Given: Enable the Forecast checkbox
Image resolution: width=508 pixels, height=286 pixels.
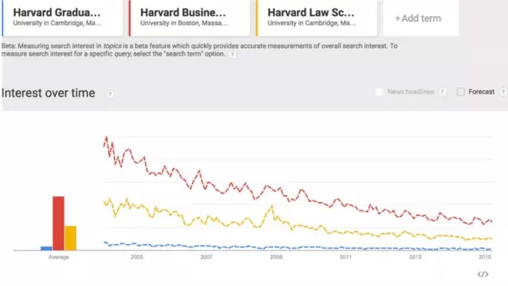Looking at the screenshot, I should tap(460, 92).
